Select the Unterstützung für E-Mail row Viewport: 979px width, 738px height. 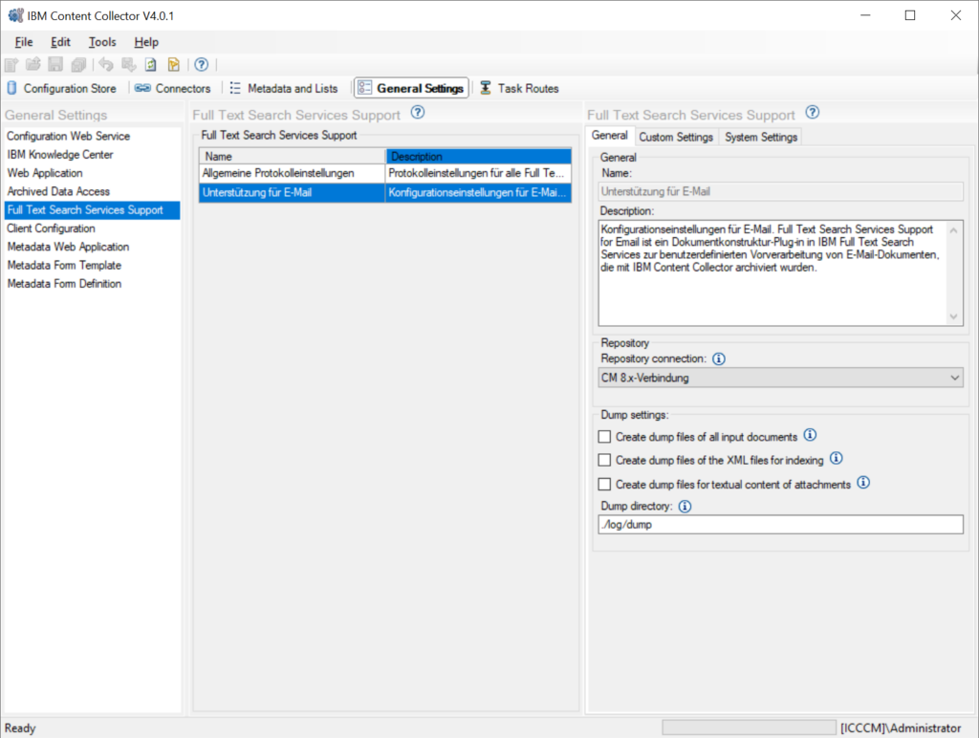pyautogui.click(x=385, y=192)
